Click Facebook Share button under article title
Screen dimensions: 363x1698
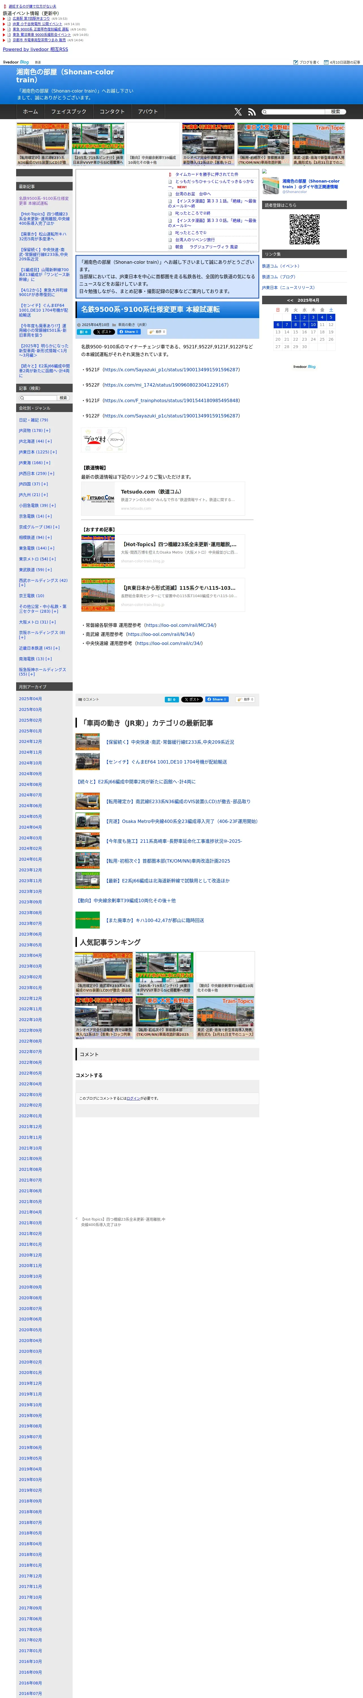(x=129, y=332)
